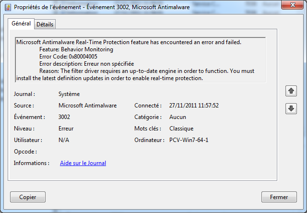The width and height of the screenshot is (307, 213).
Task: Click the Copier button
Action: [28, 197]
